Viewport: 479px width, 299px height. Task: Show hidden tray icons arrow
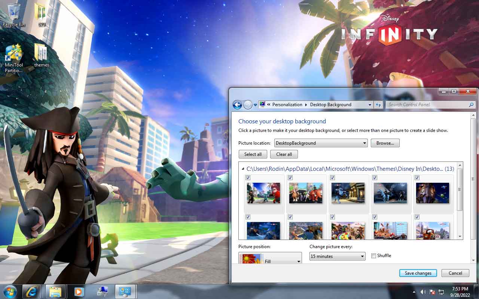pyautogui.click(x=414, y=292)
